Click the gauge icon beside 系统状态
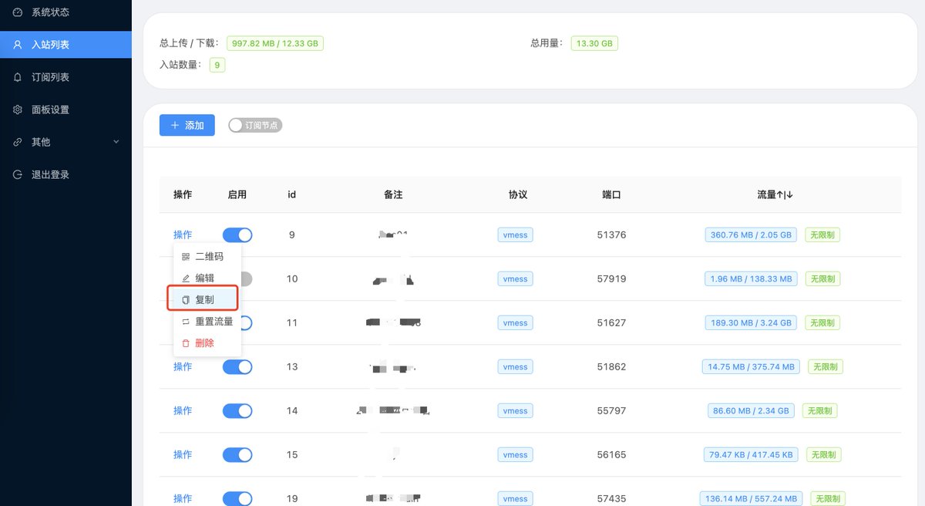The width and height of the screenshot is (925, 506). (18, 12)
